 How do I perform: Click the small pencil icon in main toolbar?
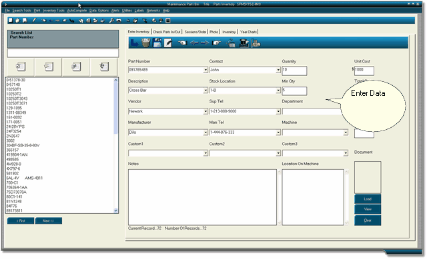coord(34,21)
